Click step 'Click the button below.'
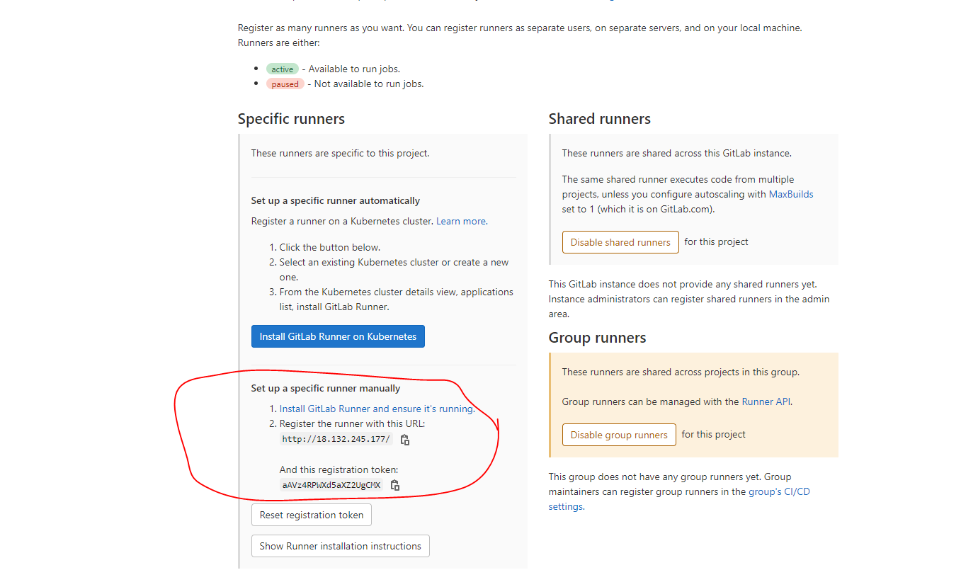 330,247
